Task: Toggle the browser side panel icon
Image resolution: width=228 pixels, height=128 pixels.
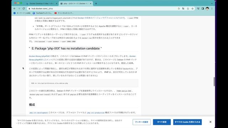Action: (203, 9)
